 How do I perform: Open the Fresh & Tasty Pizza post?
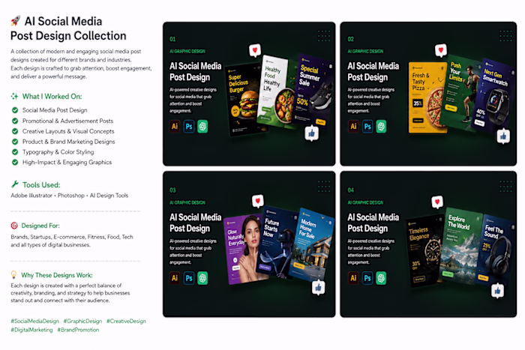(x=427, y=97)
